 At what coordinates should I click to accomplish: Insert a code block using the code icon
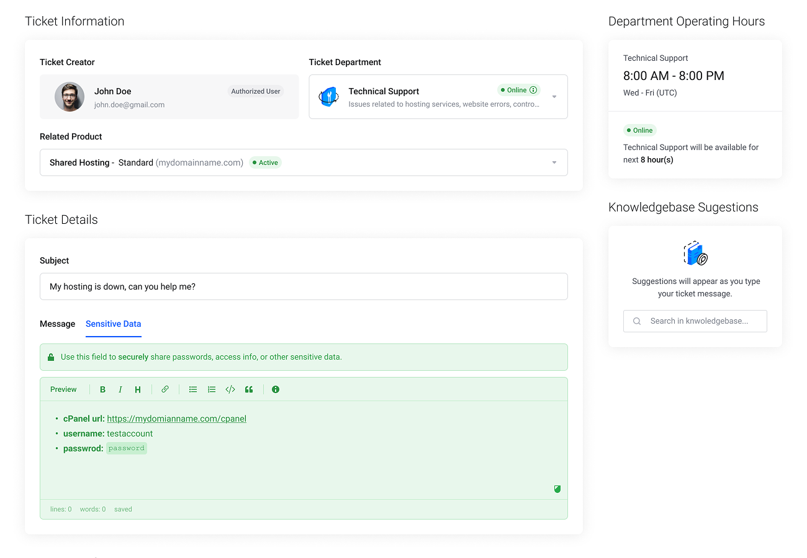coord(230,389)
